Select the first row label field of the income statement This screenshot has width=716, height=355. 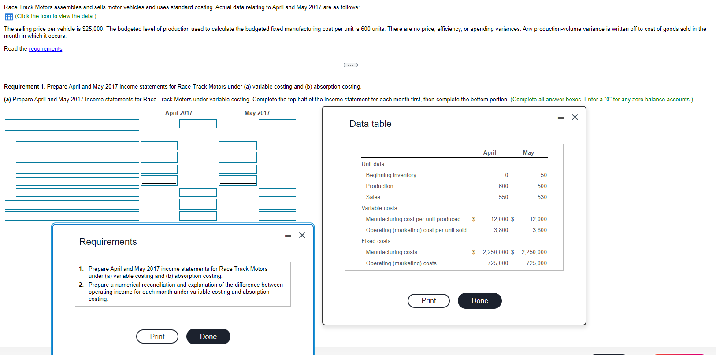click(72, 124)
